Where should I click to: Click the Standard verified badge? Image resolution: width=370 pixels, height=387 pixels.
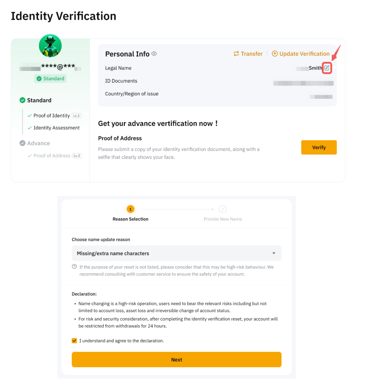[50, 79]
